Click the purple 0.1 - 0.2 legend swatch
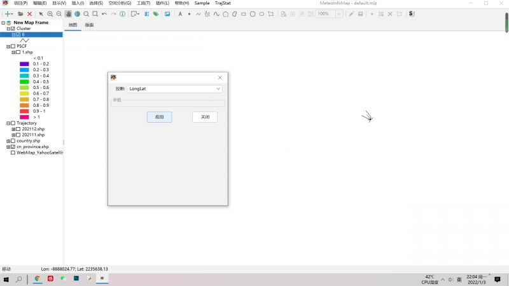Image resolution: width=509 pixels, height=286 pixels. pos(24,64)
